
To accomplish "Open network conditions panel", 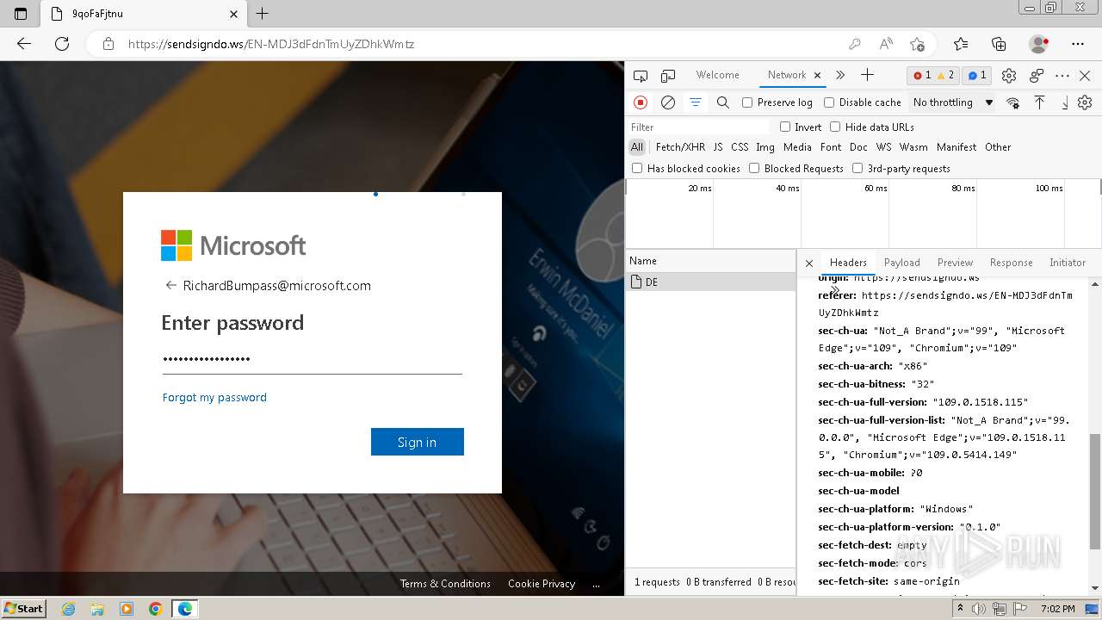I will [x=1012, y=102].
